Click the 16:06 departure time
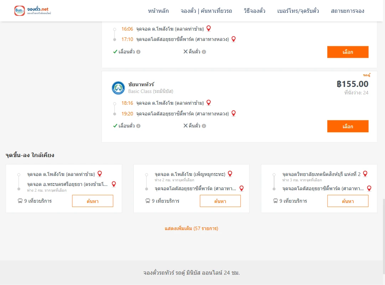Viewport: 385px width, 285px height. [127, 29]
